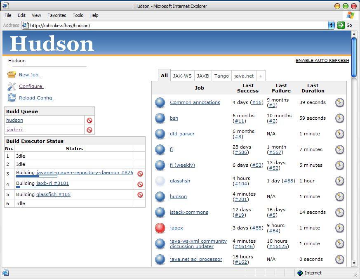Open the Reload Config link

pos(36,98)
